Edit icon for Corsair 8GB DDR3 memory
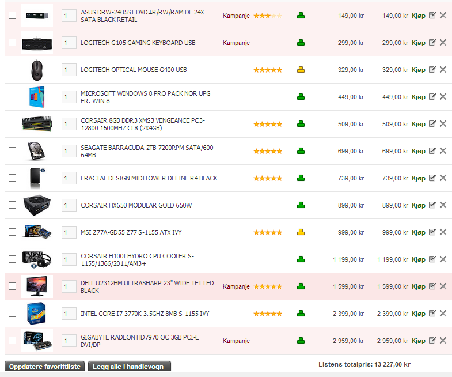 coord(432,124)
